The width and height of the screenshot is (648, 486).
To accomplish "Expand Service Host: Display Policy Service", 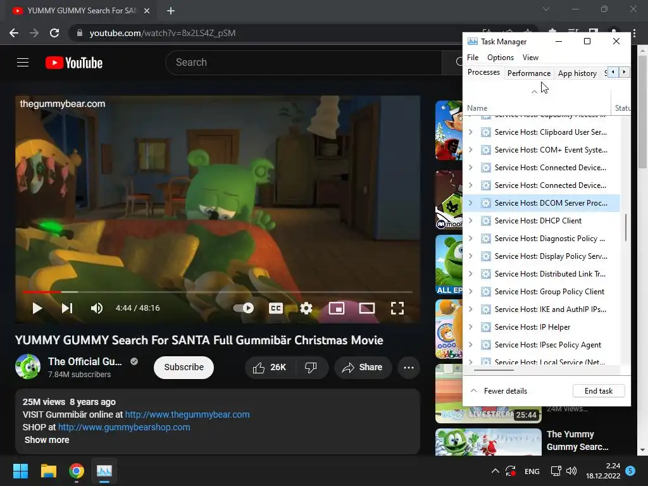I will pyautogui.click(x=470, y=256).
